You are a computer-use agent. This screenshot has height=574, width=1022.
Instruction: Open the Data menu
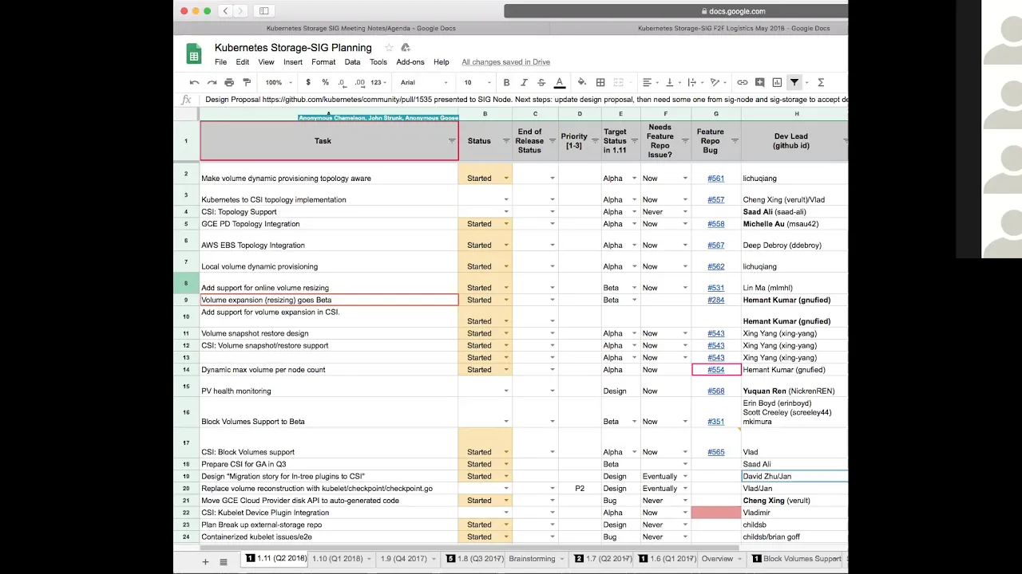(x=352, y=62)
